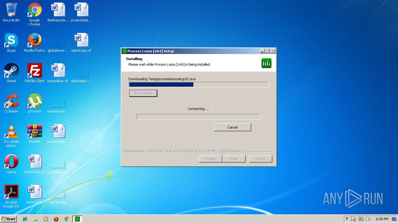The image size is (398, 223).
Task: Click the empty Connecting download progress bar
Action: 198,117
